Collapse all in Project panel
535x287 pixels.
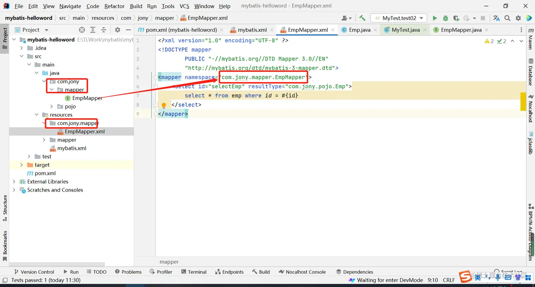[x=104, y=30]
